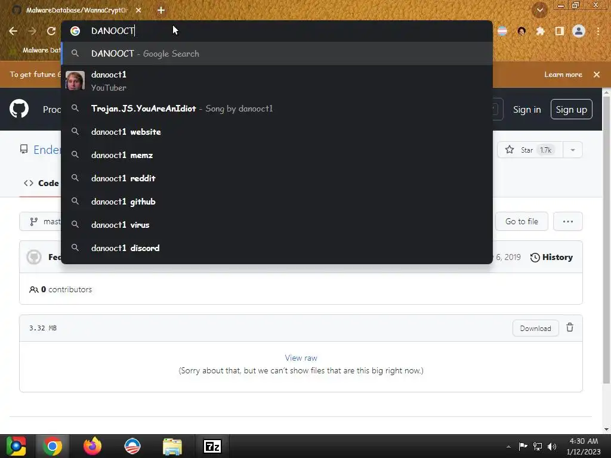The width and height of the screenshot is (611, 458).
Task: Show hidden tray icons arrow
Action: coord(508,447)
